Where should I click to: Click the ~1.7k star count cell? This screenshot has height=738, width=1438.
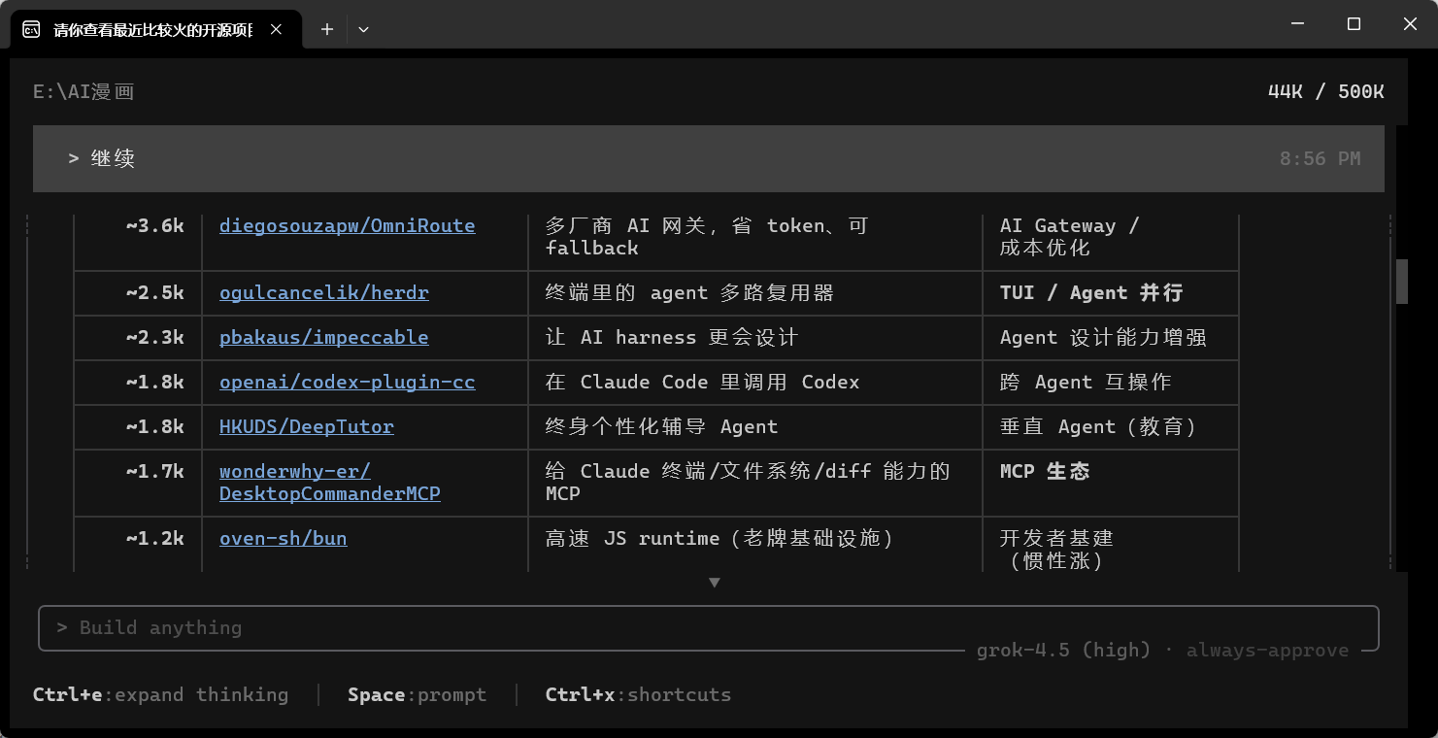155,472
